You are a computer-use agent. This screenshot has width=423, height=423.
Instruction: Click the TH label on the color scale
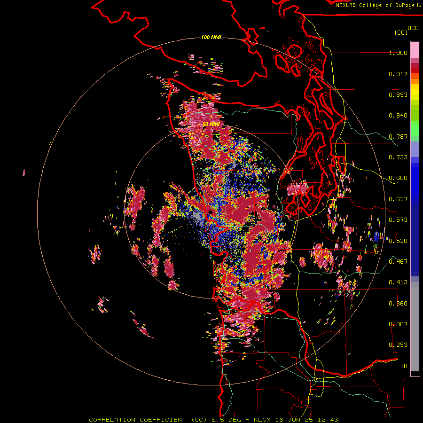coord(404,366)
